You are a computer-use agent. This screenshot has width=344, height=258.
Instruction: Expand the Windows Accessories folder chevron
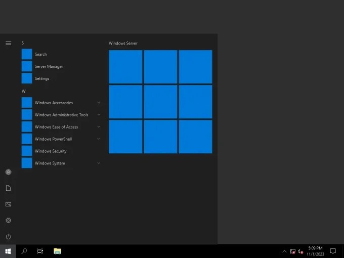click(x=99, y=103)
